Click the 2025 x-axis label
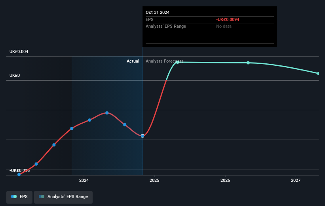This screenshot has width=325, height=206. pos(154,180)
